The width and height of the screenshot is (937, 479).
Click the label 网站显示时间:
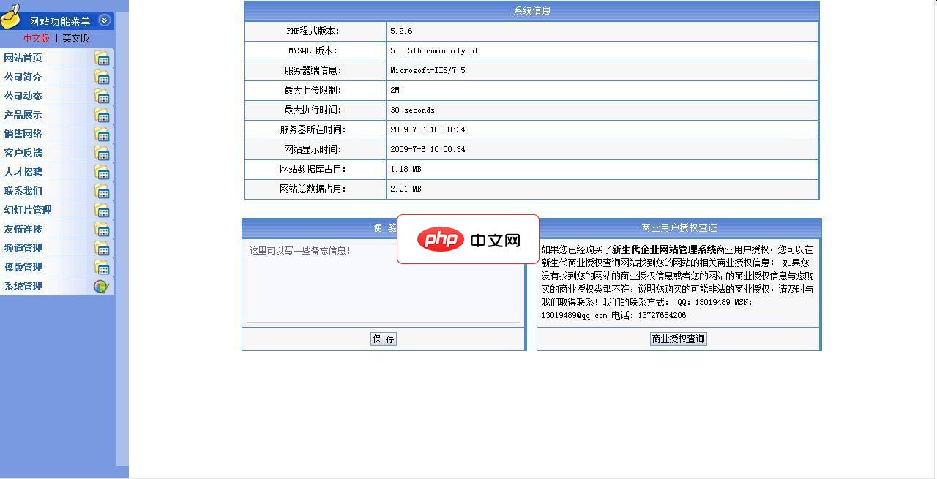click(x=313, y=150)
